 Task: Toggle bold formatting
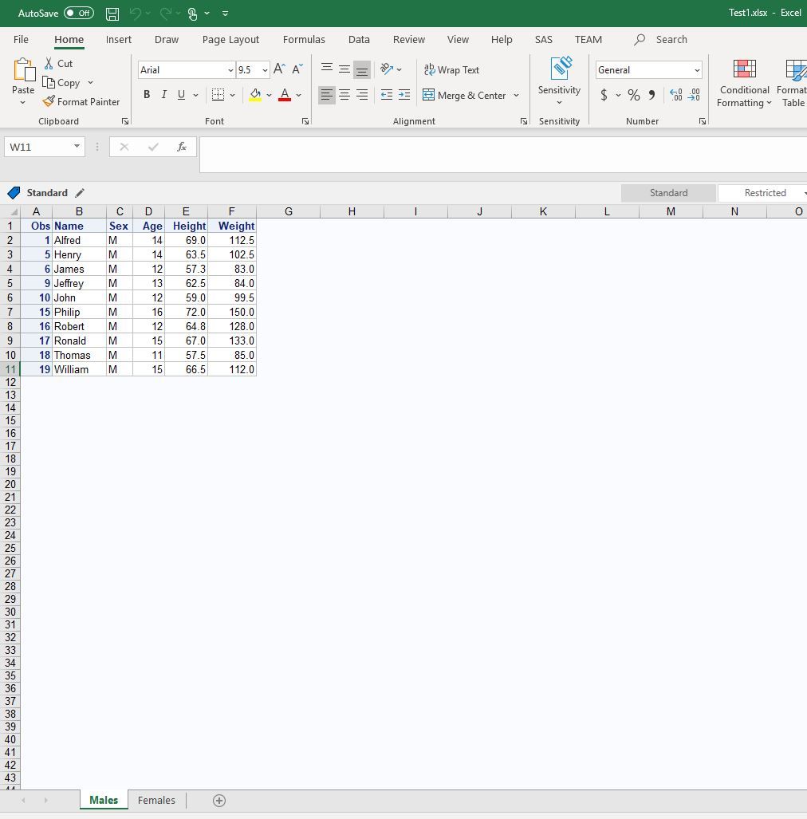pos(146,94)
